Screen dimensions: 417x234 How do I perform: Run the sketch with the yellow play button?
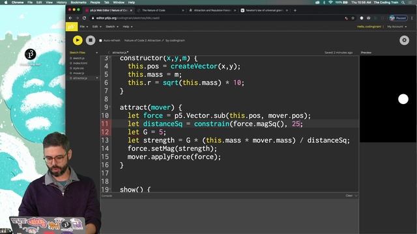[x=78, y=40]
